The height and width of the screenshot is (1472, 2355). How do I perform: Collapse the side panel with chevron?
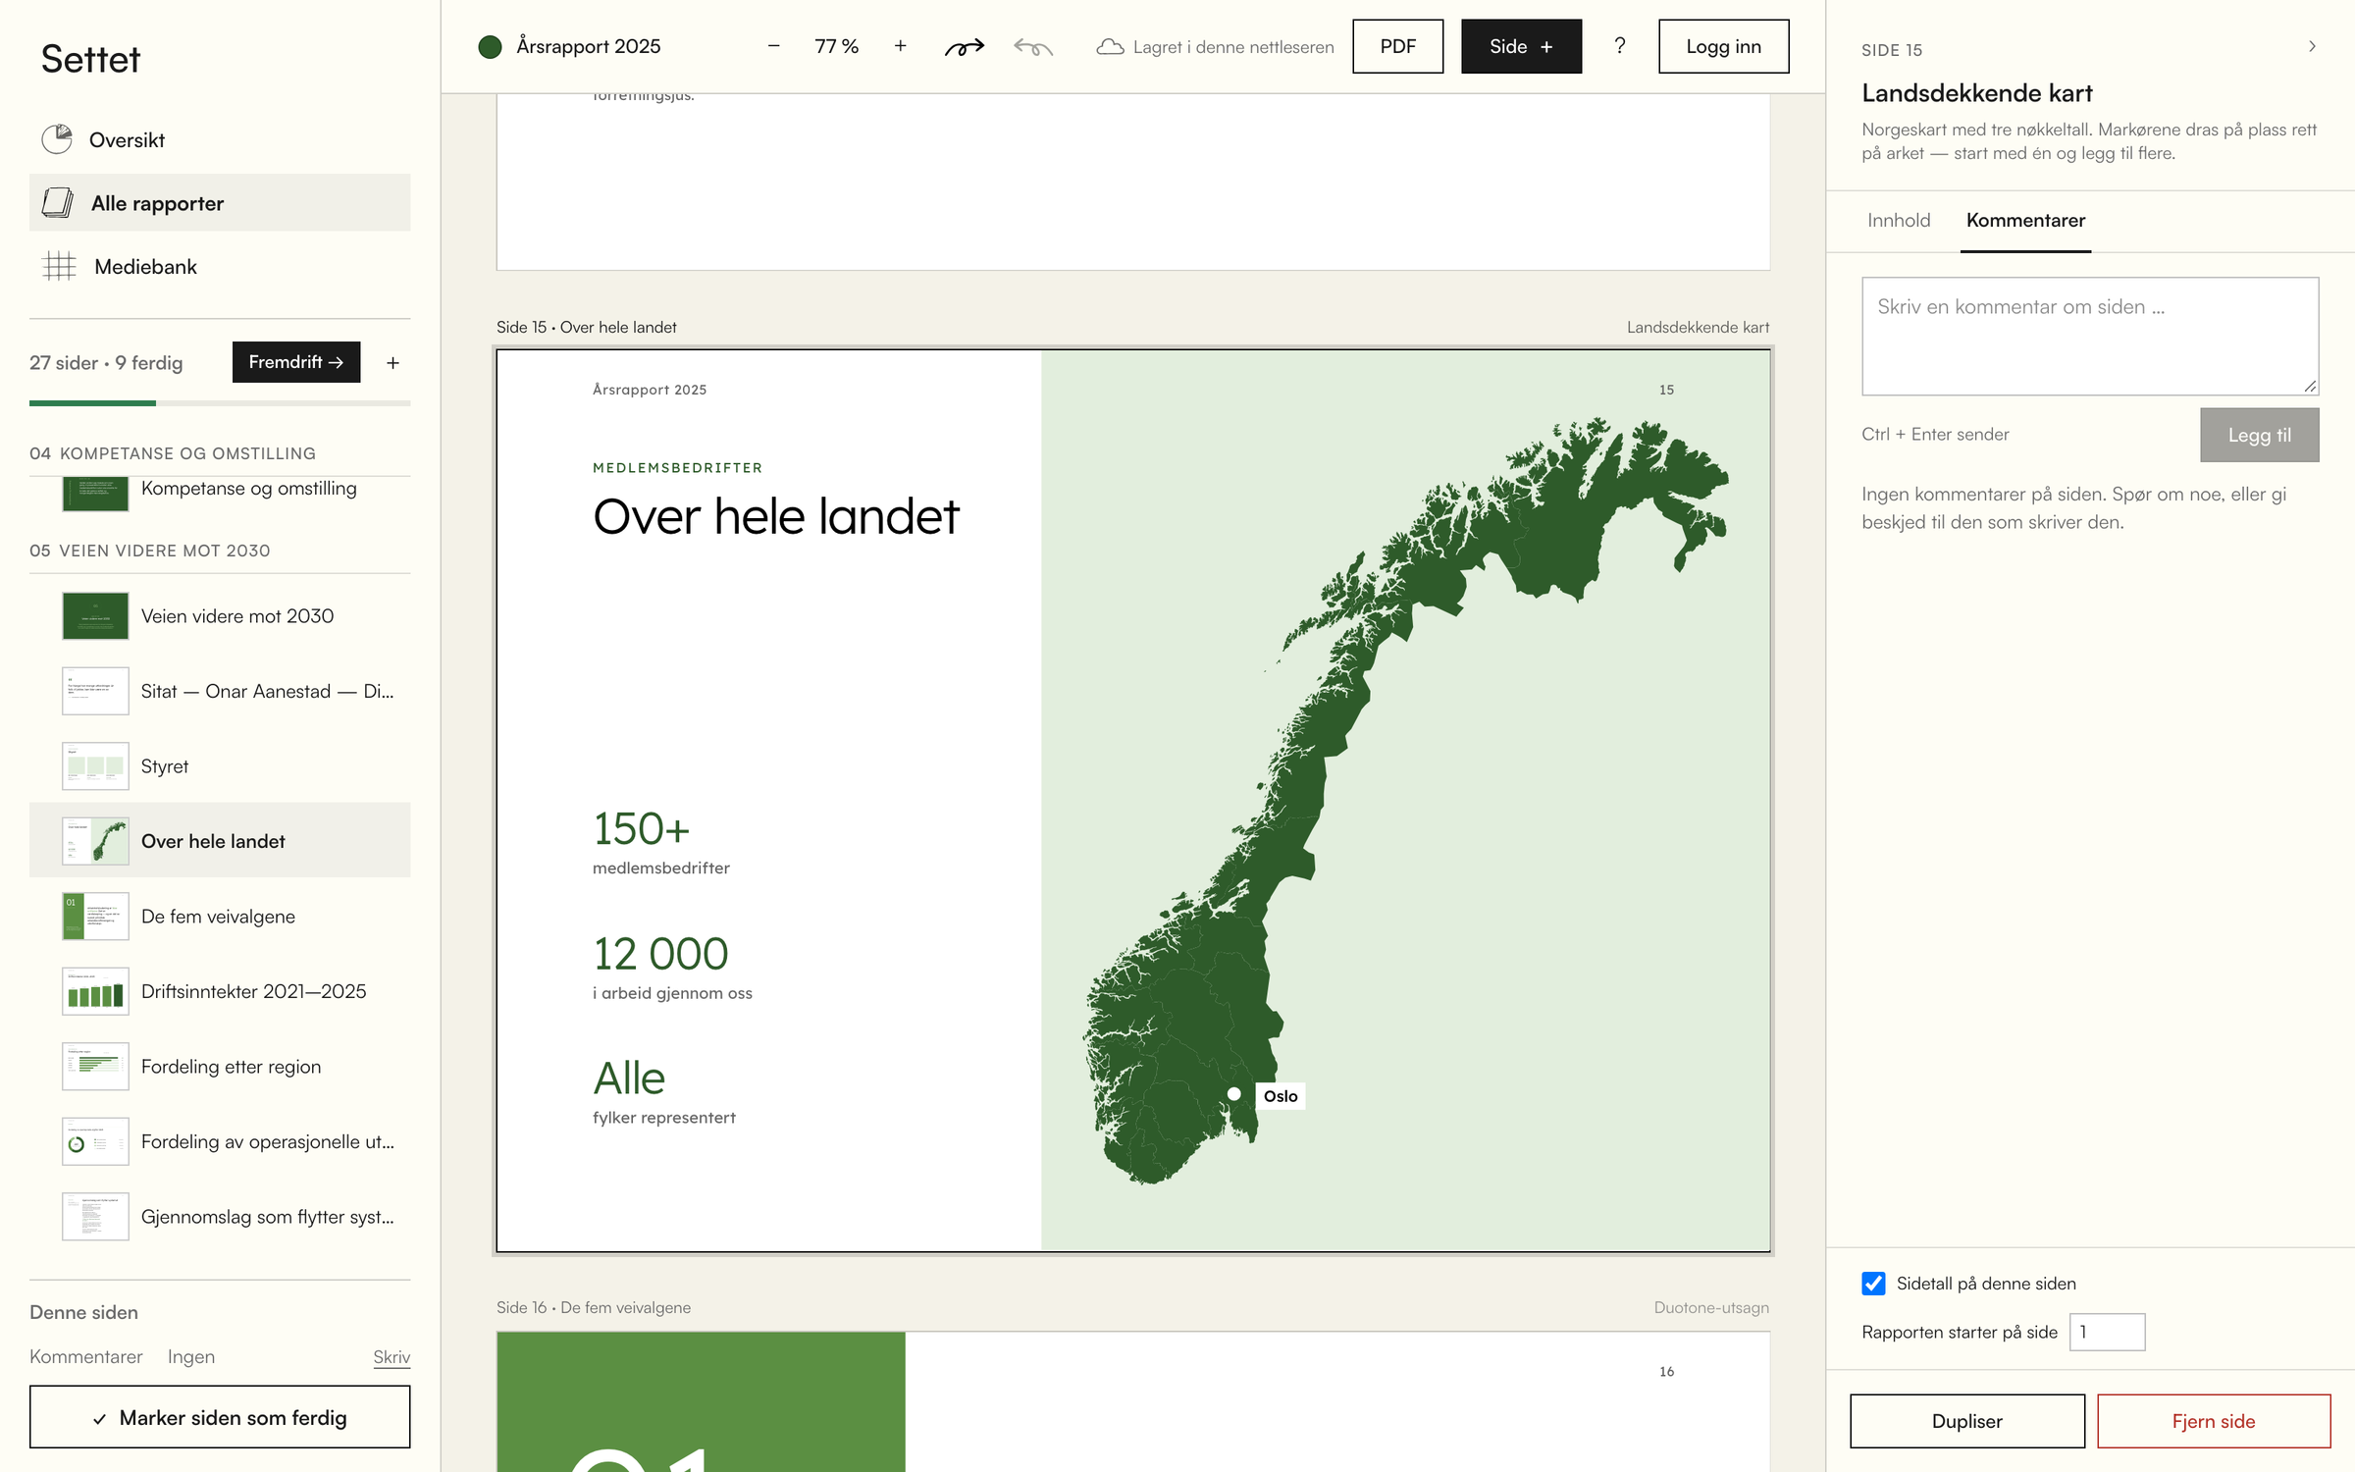tap(2312, 46)
